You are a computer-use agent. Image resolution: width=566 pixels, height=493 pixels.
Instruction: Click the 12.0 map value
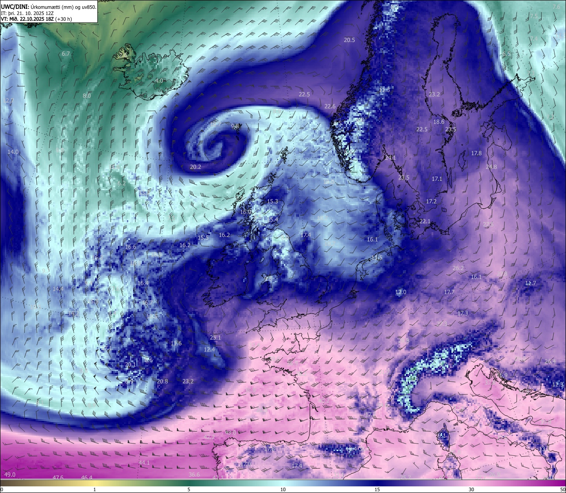[x=401, y=292]
